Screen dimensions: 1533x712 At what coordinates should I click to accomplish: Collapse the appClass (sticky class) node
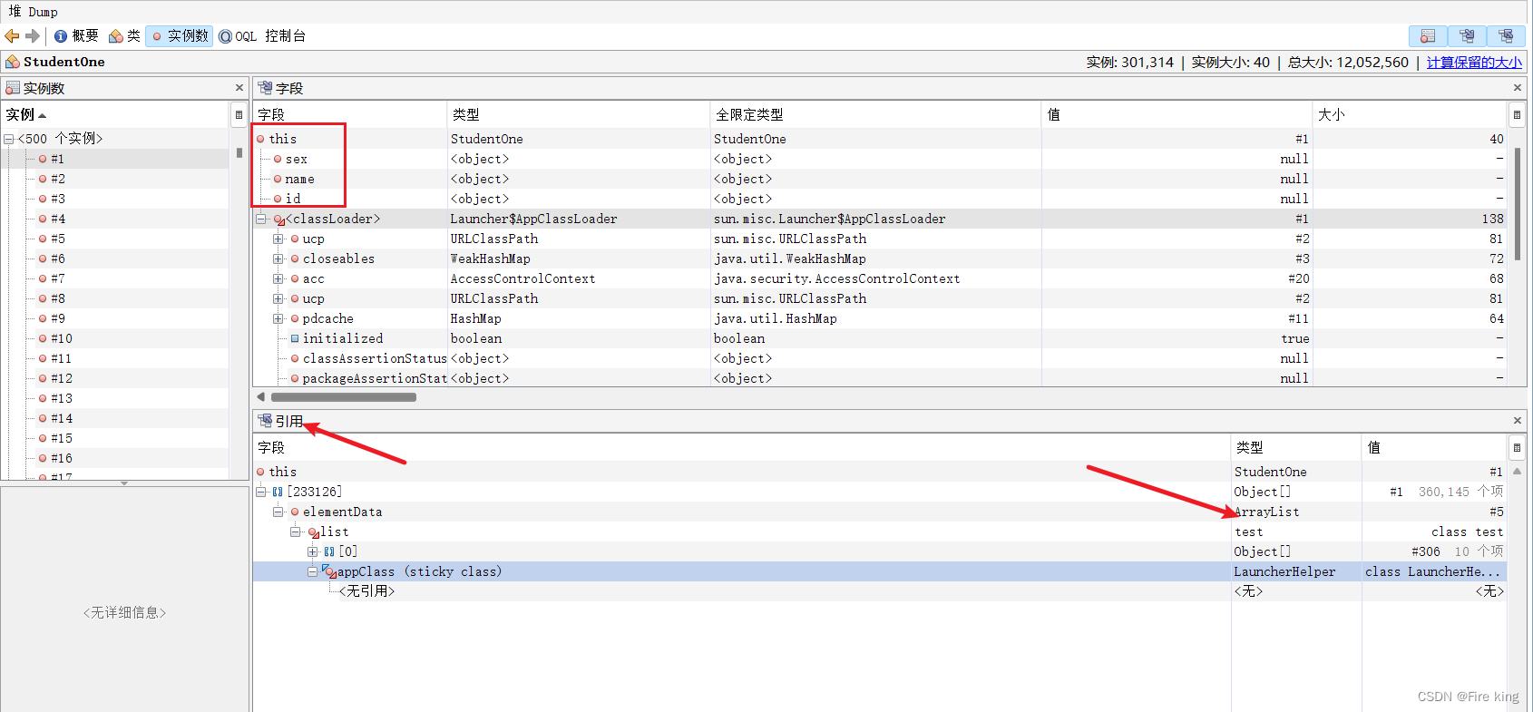(312, 571)
